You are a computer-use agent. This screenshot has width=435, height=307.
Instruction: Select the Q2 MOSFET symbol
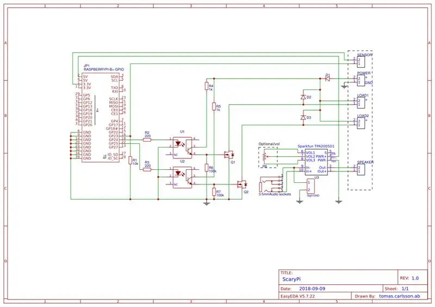242,184
